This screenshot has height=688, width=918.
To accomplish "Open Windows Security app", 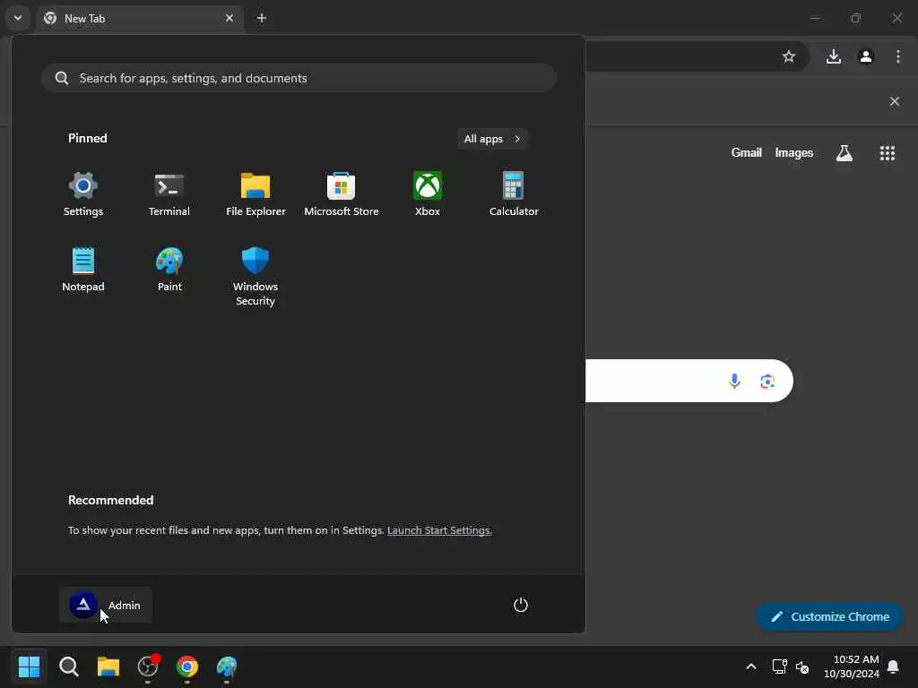I will (x=255, y=277).
